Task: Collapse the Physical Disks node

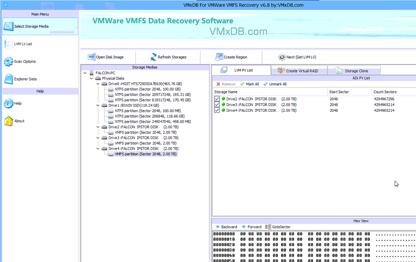Action: pos(91,79)
